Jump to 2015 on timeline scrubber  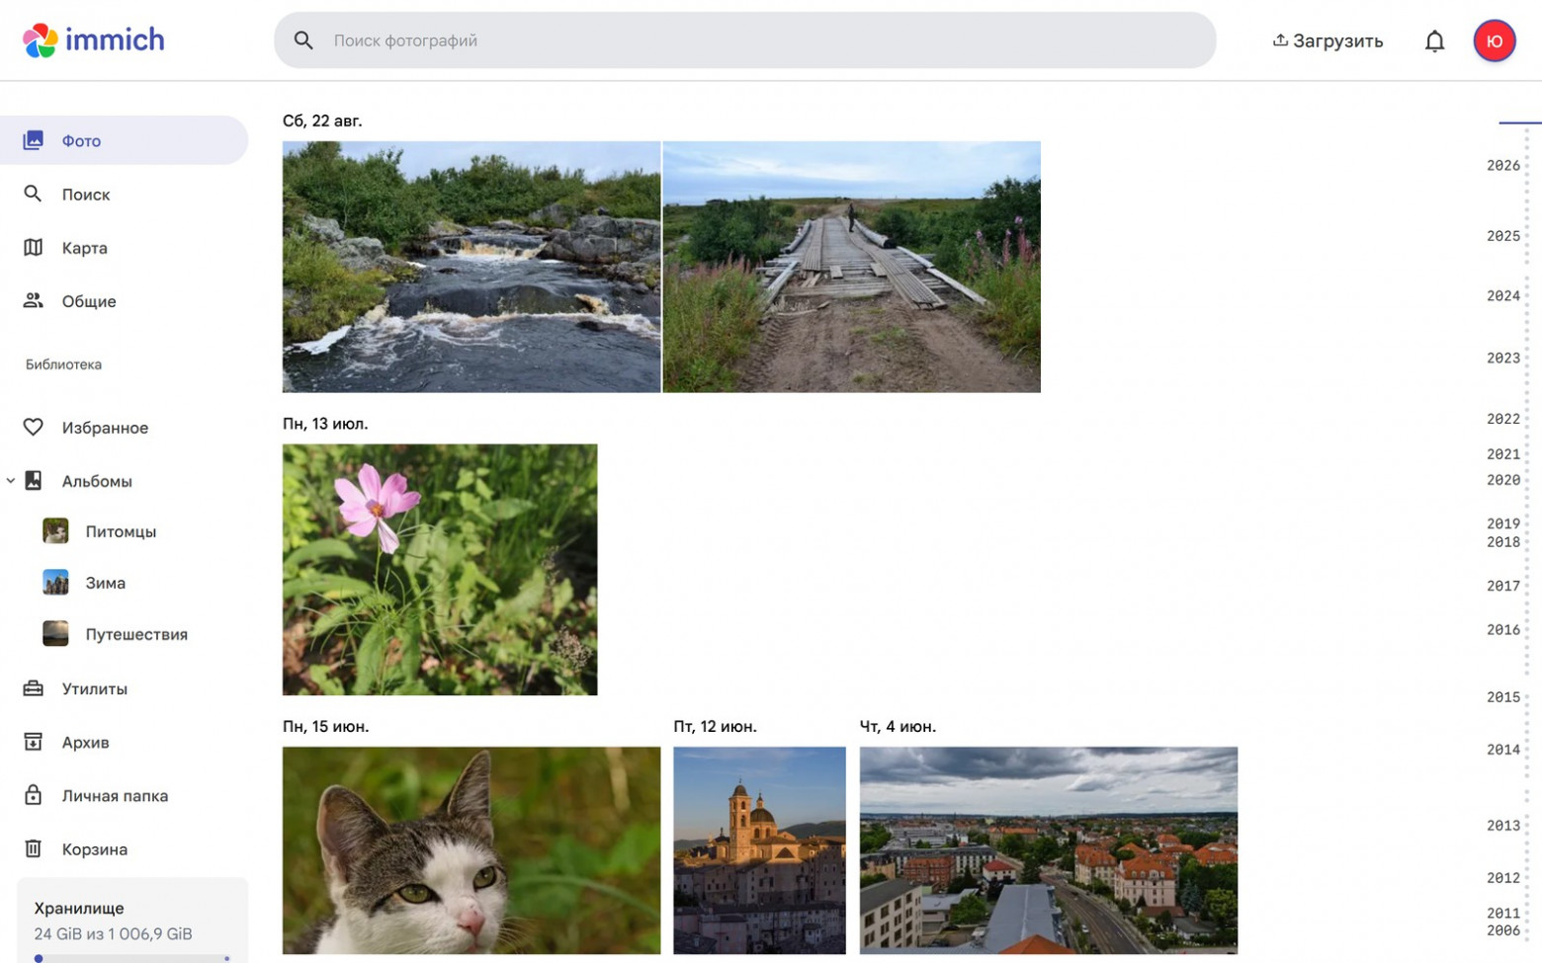pyautogui.click(x=1503, y=697)
